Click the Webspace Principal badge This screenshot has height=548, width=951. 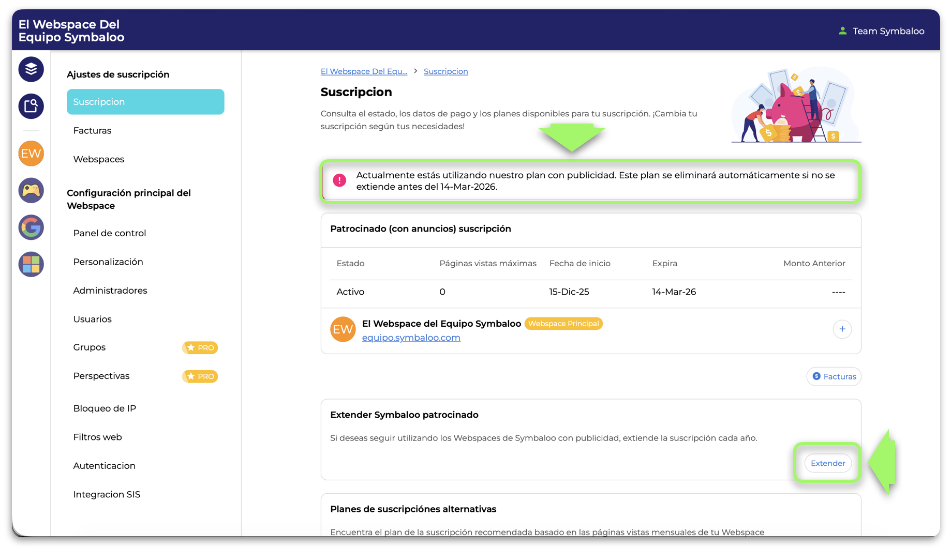click(x=563, y=324)
